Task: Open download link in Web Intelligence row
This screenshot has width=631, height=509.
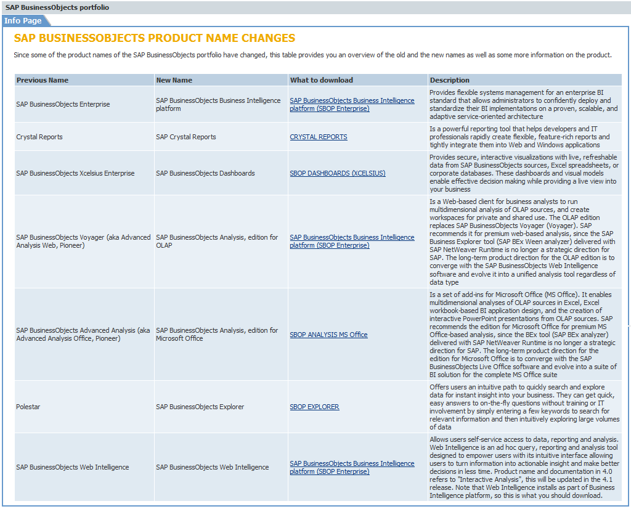Action: 352,467
